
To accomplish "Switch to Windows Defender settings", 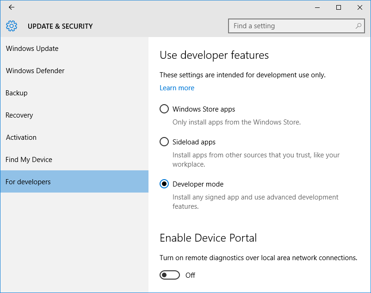I will pyautogui.click(x=35, y=71).
